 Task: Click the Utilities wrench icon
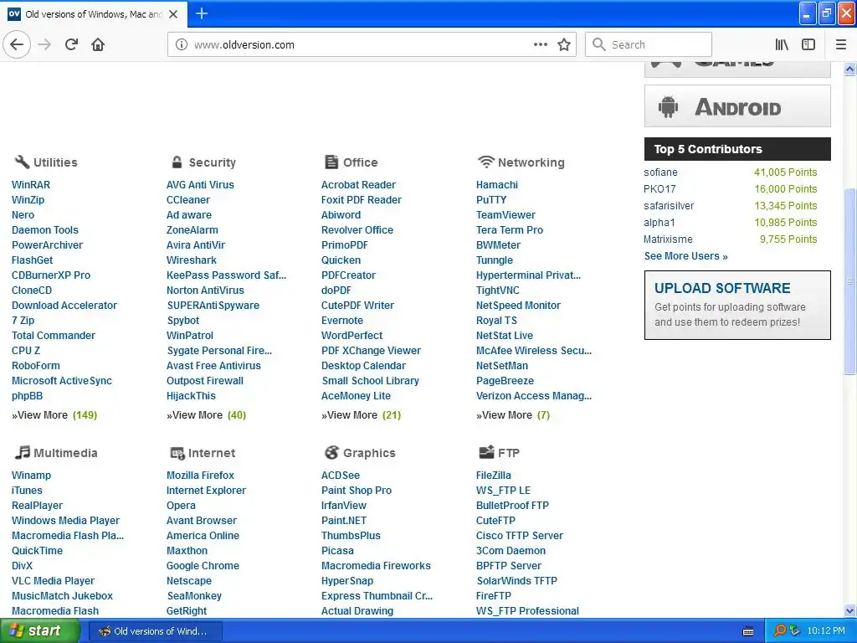click(21, 162)
